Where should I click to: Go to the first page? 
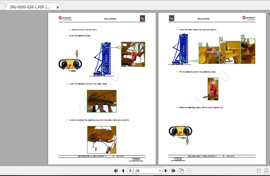tap(116, 171)
